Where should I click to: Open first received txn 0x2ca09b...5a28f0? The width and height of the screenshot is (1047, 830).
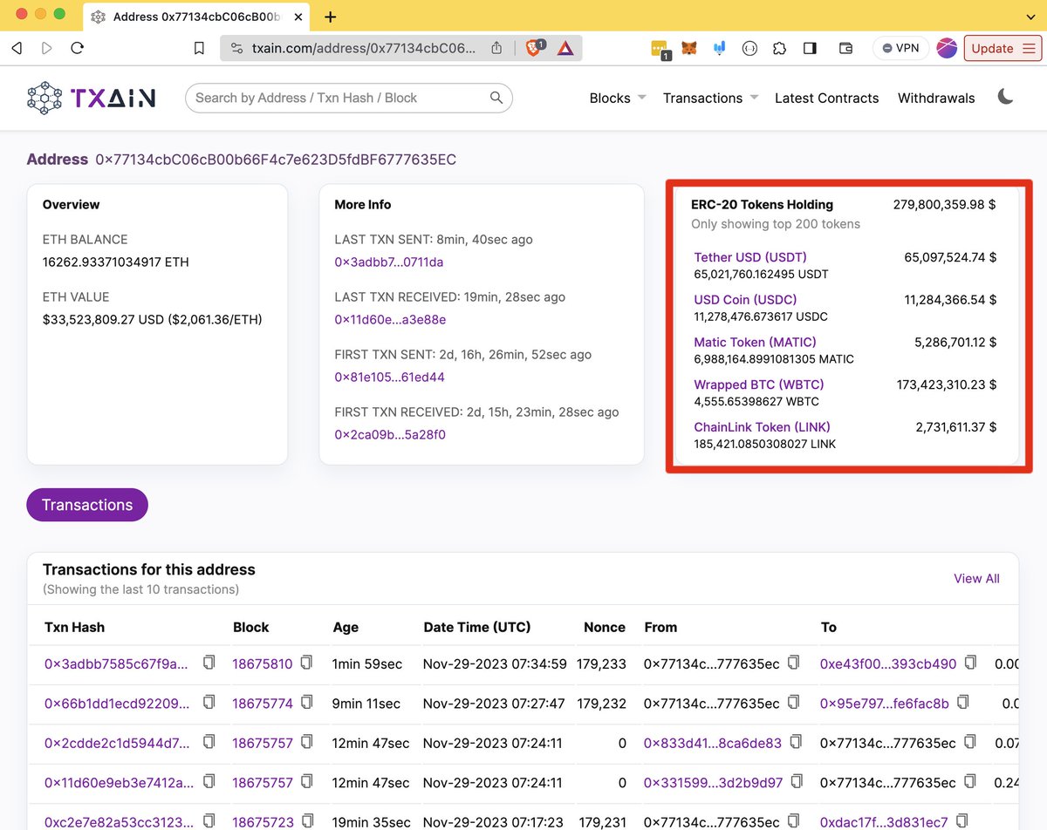[x=390, y=434]
